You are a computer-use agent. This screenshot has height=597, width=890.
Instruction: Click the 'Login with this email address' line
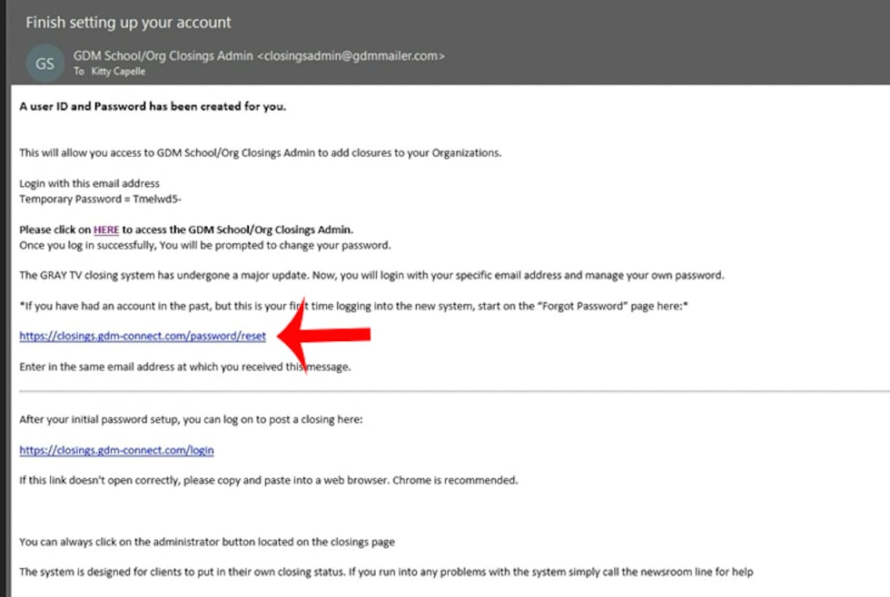coord(89,183)
